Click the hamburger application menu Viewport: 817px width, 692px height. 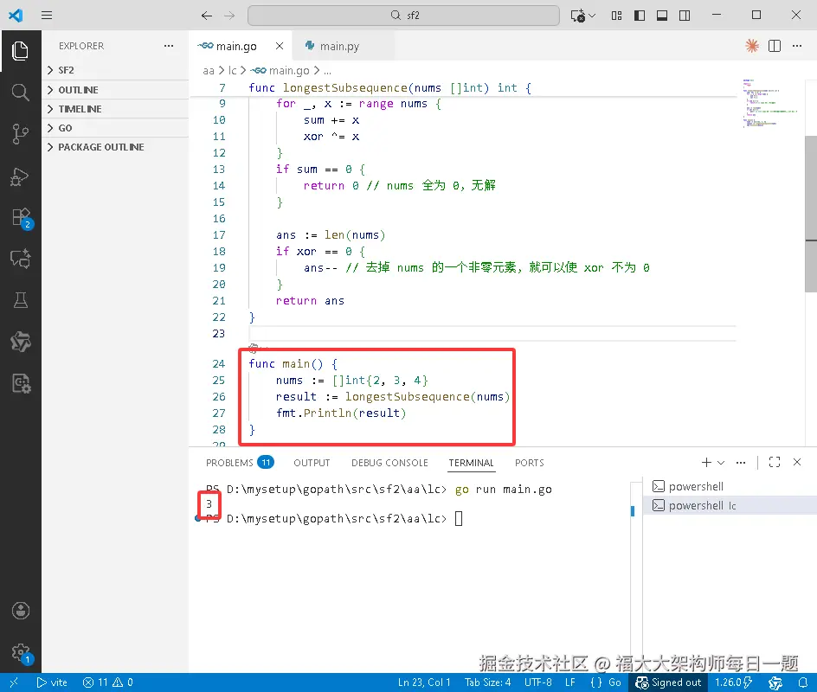coord(47,15)
